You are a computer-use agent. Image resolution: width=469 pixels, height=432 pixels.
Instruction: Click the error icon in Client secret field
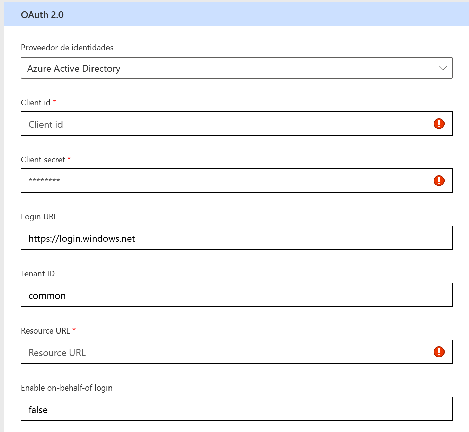tap(439, 181)
